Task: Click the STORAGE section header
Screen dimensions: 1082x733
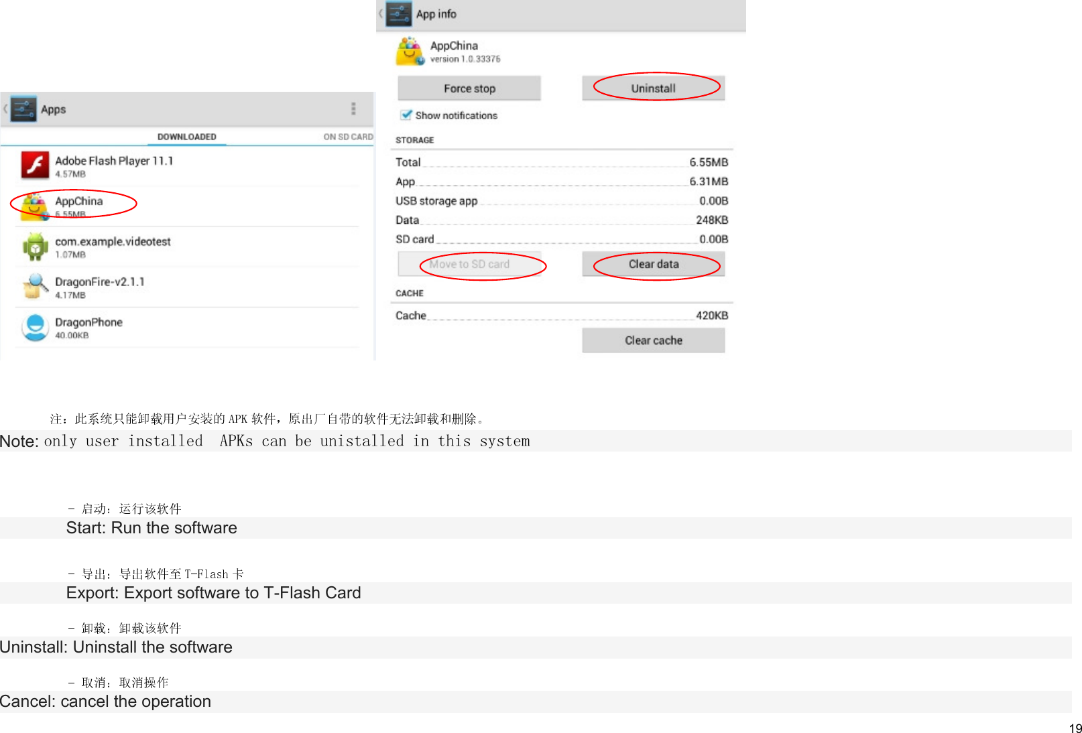Action: pyautogui.click(x=414, y=140)
